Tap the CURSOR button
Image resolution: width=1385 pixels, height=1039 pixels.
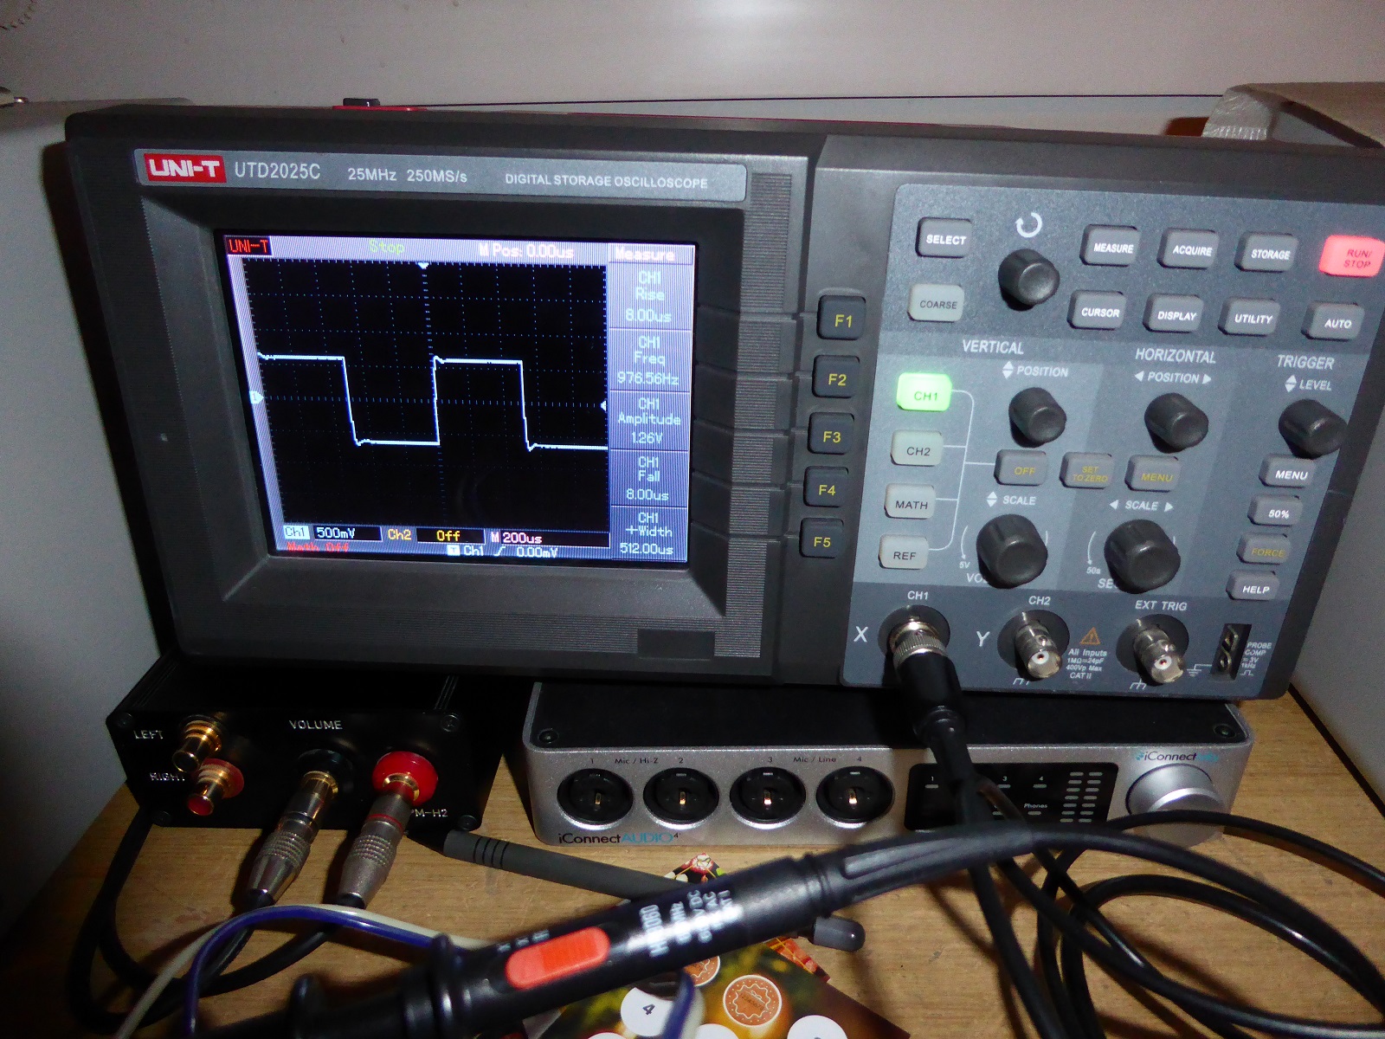coord(1099,312)
